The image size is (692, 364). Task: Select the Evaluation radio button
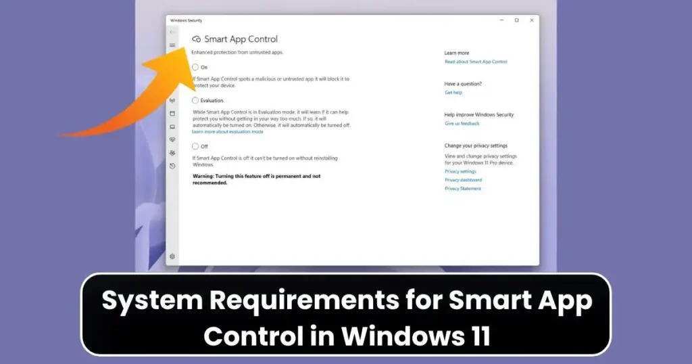coord(195,100)
